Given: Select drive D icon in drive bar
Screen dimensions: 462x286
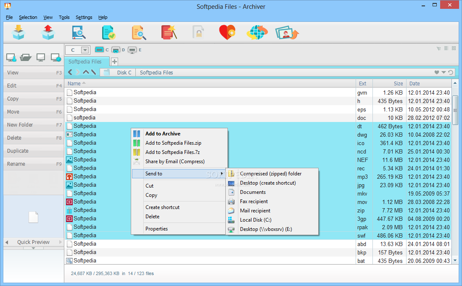Looking at the screenshot, I should (116, 50).
